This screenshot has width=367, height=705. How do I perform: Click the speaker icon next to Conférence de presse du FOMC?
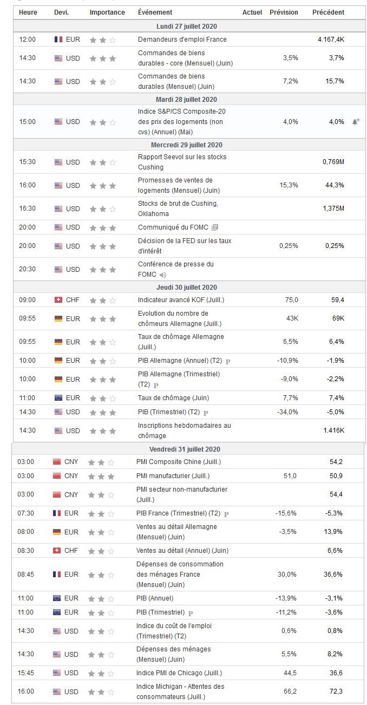click(x=162, y=275)
